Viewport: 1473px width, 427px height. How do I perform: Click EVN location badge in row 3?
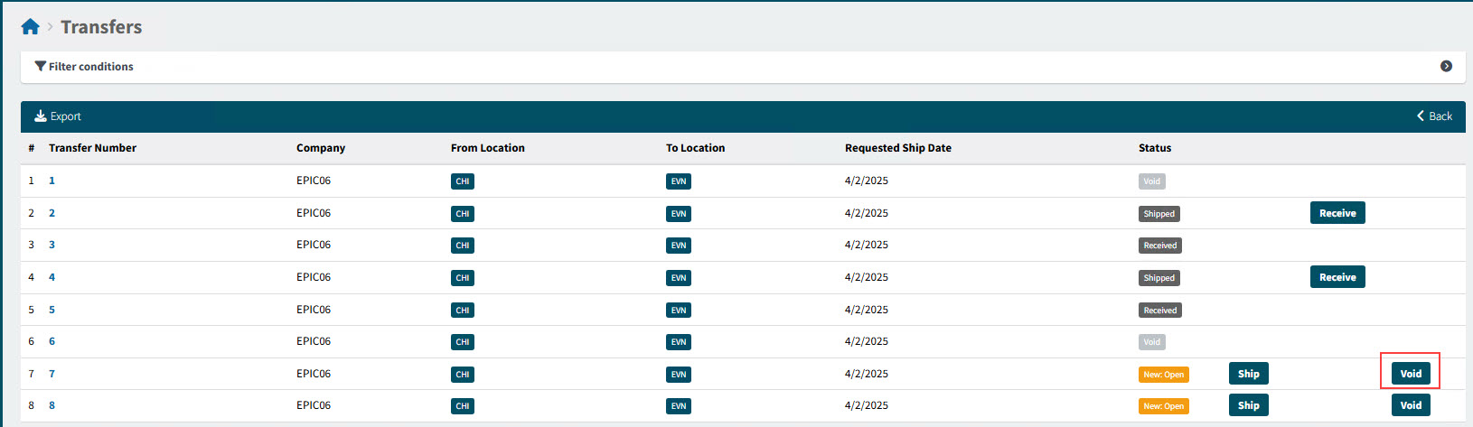pyautogui.click(x=678, y=246)
